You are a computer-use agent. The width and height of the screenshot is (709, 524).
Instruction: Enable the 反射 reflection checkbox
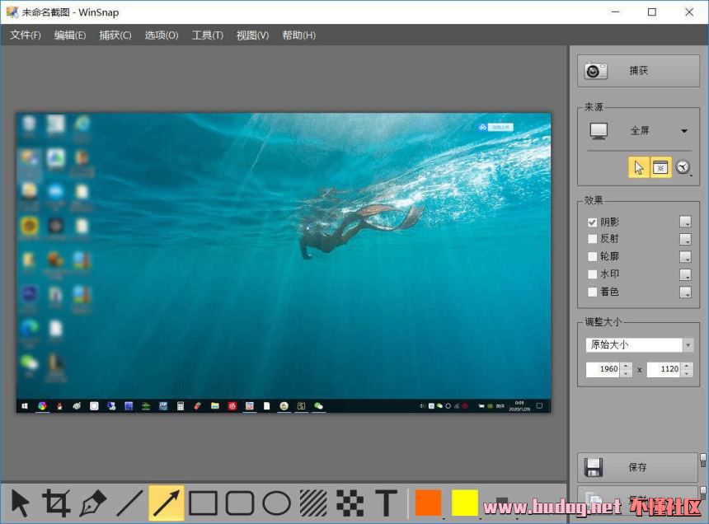[x=592, y=238]
